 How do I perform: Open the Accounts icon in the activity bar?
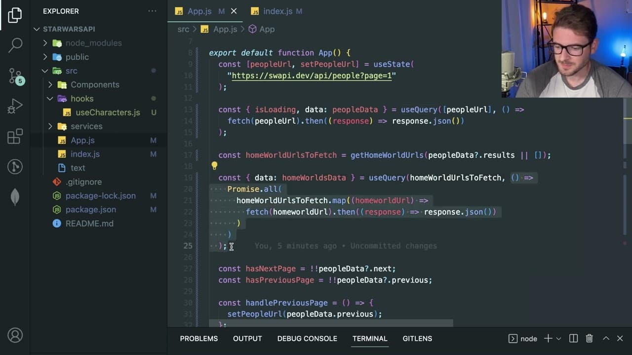coord(15,335)
